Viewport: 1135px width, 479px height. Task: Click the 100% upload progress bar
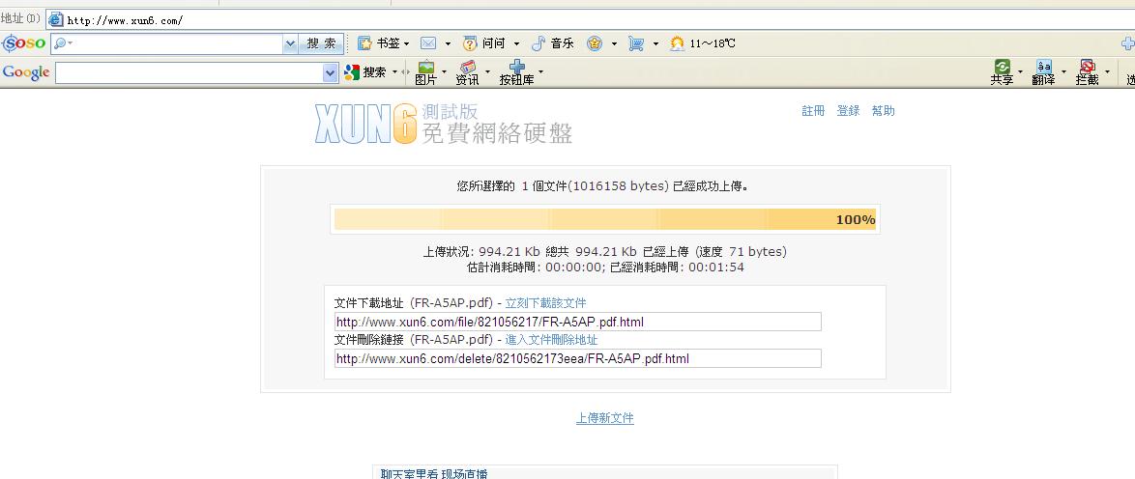click(x=604, y=219)
